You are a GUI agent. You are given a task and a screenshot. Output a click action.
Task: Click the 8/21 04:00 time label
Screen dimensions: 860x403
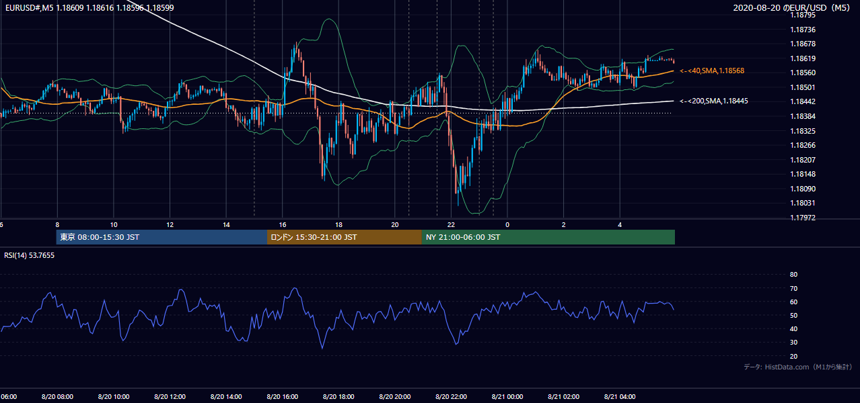coord(620,397)
